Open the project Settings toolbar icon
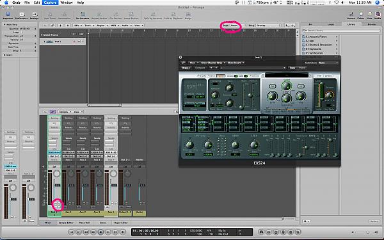Viewport: 384px width, 240px height. (34, 15)
